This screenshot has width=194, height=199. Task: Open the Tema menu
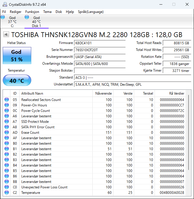(47, 12)
